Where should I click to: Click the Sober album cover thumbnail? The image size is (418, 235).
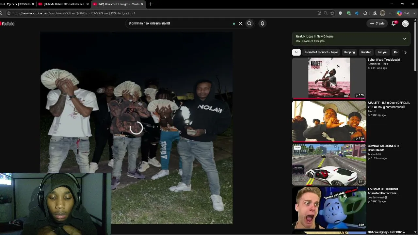click(x=329, y=78)
